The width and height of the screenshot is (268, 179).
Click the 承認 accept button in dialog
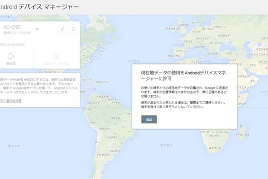click(149, 119)
